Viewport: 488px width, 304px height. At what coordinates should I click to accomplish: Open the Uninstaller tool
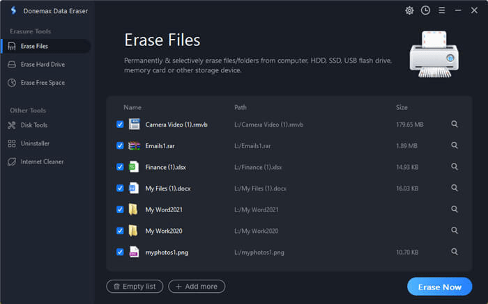pyautogui.click(x=35, y=143)
